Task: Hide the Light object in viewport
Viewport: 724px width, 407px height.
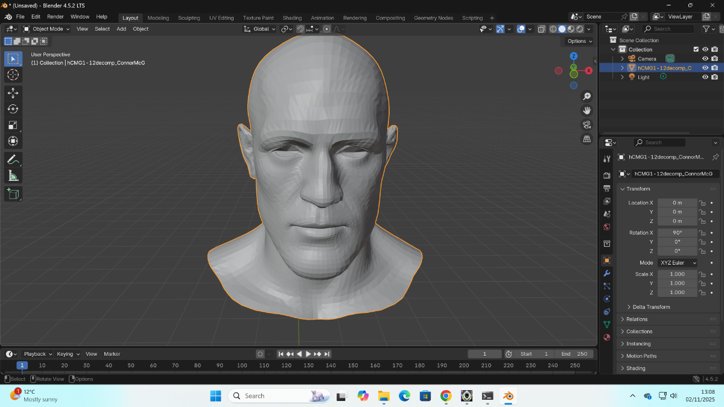Action: pos(705,77)
